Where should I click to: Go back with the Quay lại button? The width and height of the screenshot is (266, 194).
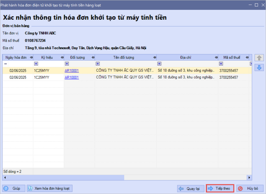(x=190, y=188)
